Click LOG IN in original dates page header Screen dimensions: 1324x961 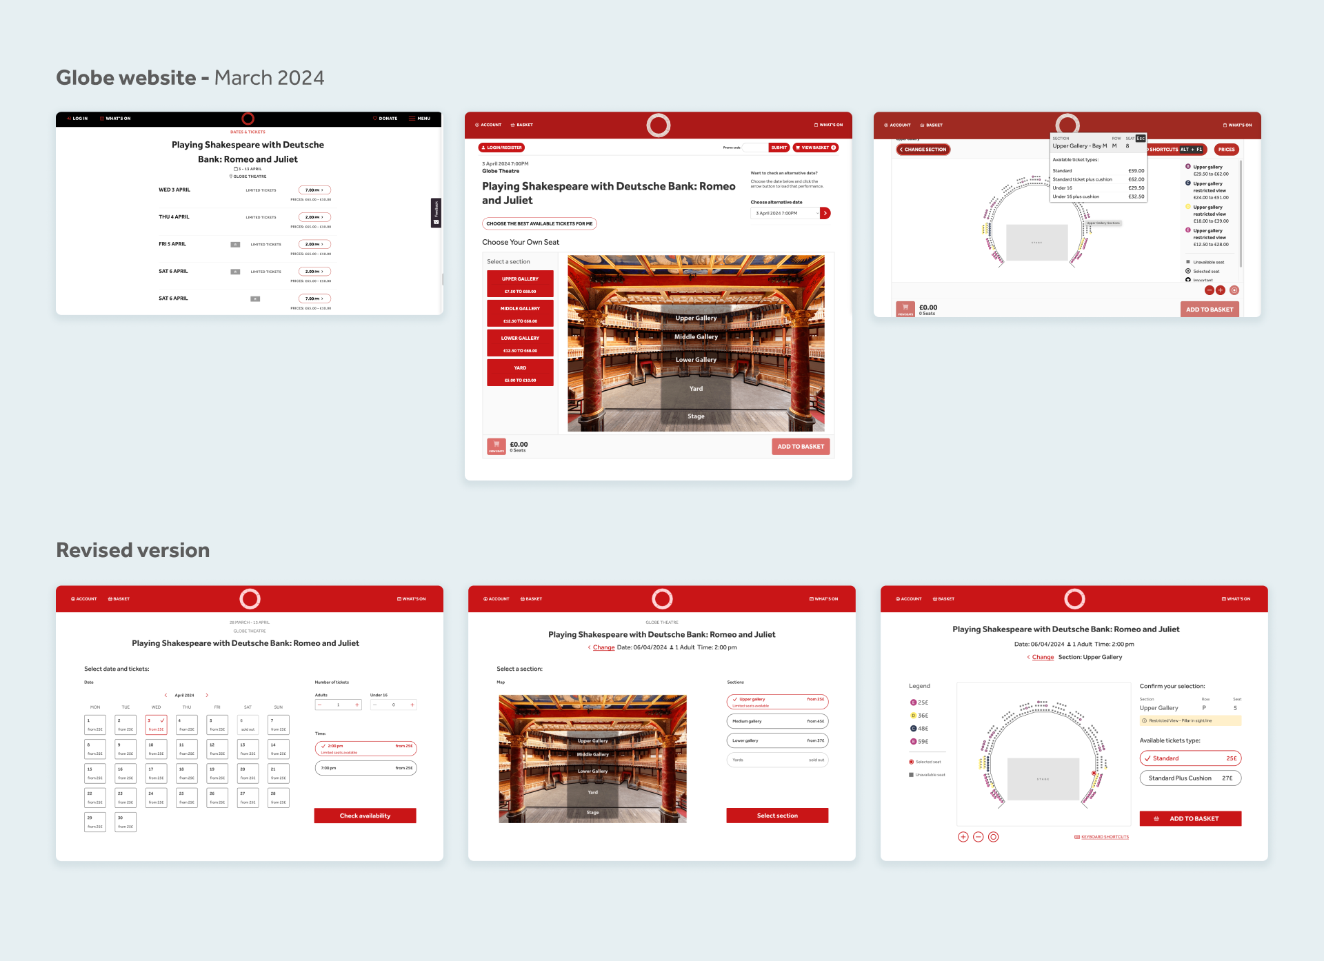(x=77, y=119)
